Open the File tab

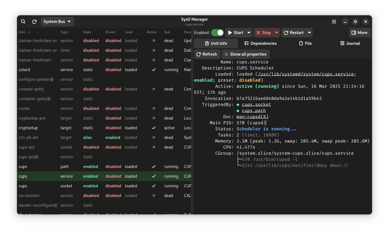tap(305, 43)
